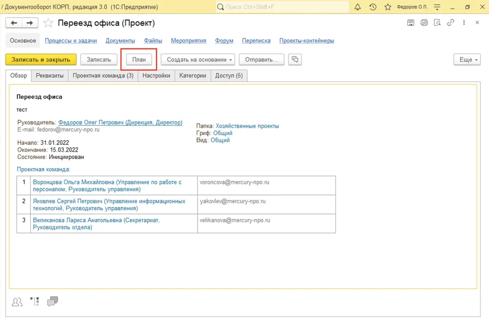
Task: Switch to the Настройки tab
Action: click(x=156, y=76)
